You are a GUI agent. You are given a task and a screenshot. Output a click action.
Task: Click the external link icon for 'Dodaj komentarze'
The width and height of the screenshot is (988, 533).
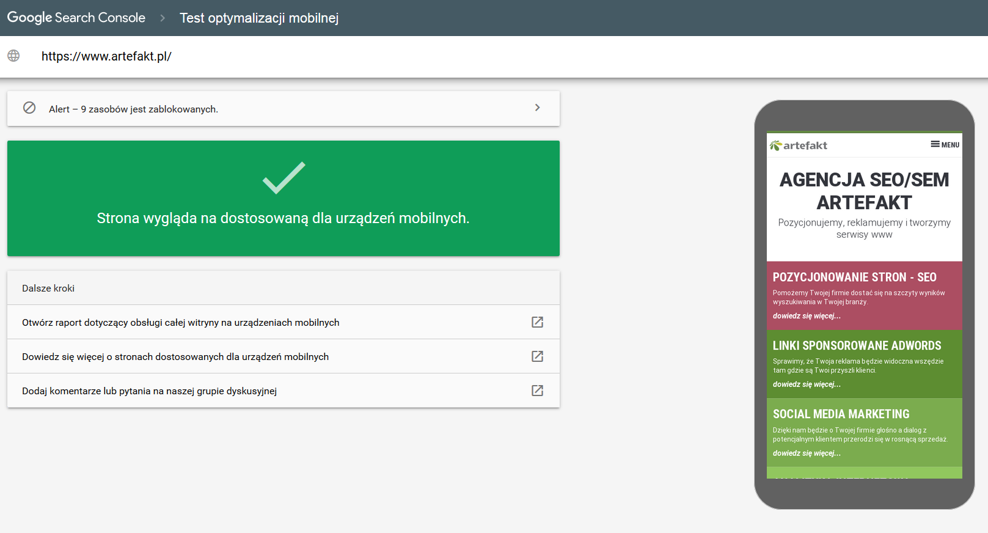pos(538,391)
